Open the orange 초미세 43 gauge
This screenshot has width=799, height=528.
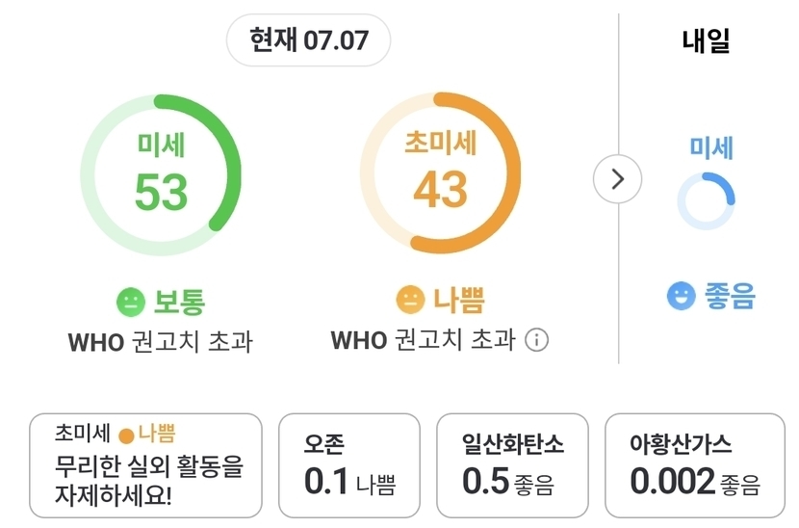(x=440, y=172)
